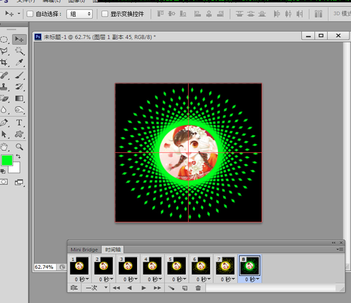Convert to video timeline button
The image size is (351, 303).
(74, 288)
